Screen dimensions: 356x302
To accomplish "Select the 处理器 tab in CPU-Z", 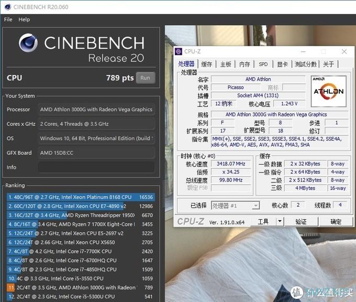I will pyautogui.click(x=186, y=64).
